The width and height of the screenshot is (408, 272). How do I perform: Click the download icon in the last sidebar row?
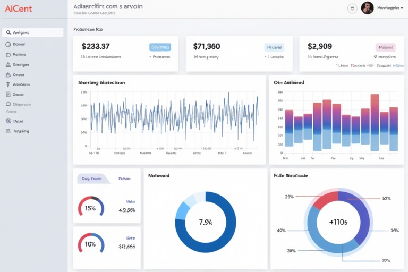(8, 131)
